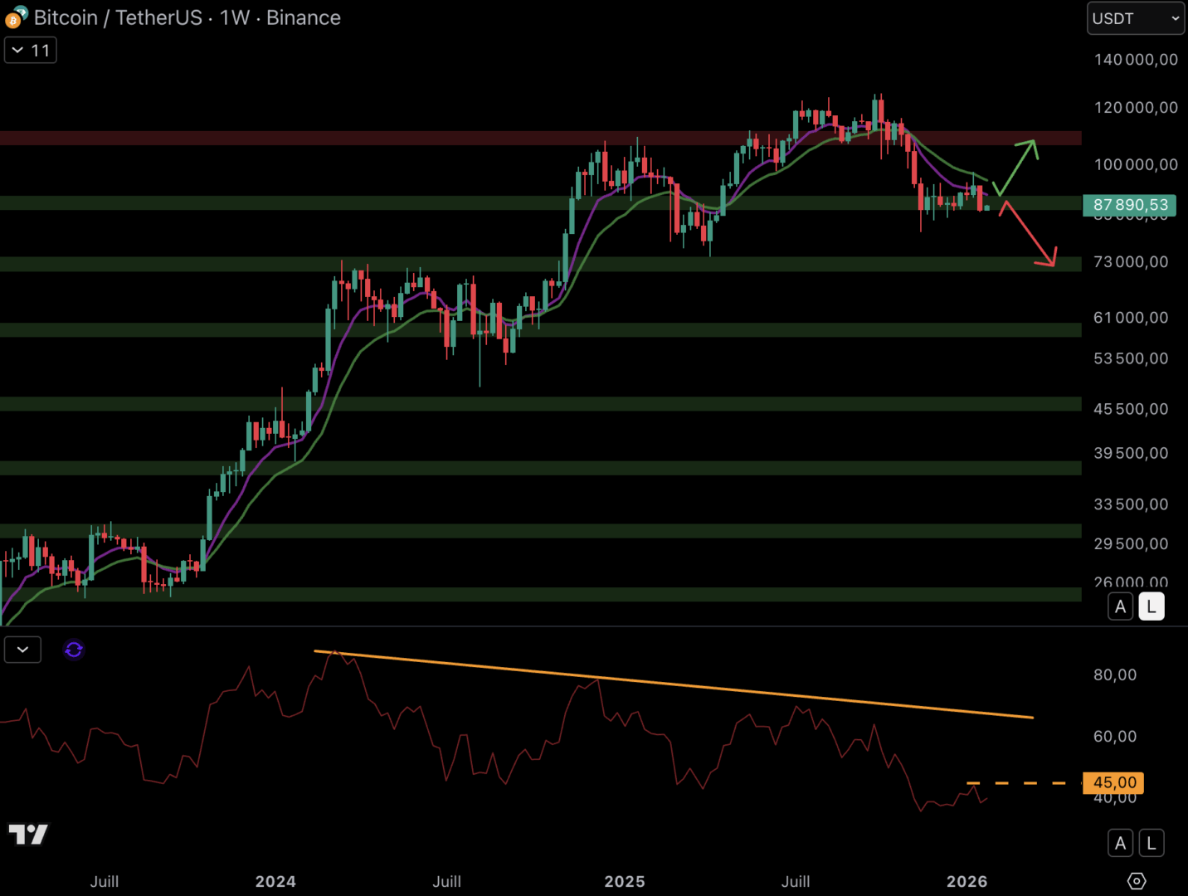
Task: Click the purple refresh icon in indicator pane
Action: (74, 650)
